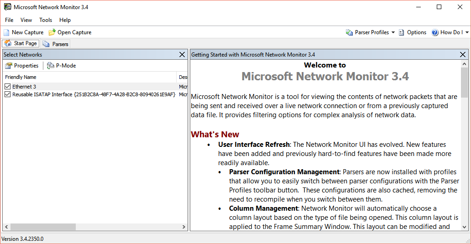Screen dimensions: 471x244
Task: Close the Select Networks panel
Action: (x=182, y=54)
